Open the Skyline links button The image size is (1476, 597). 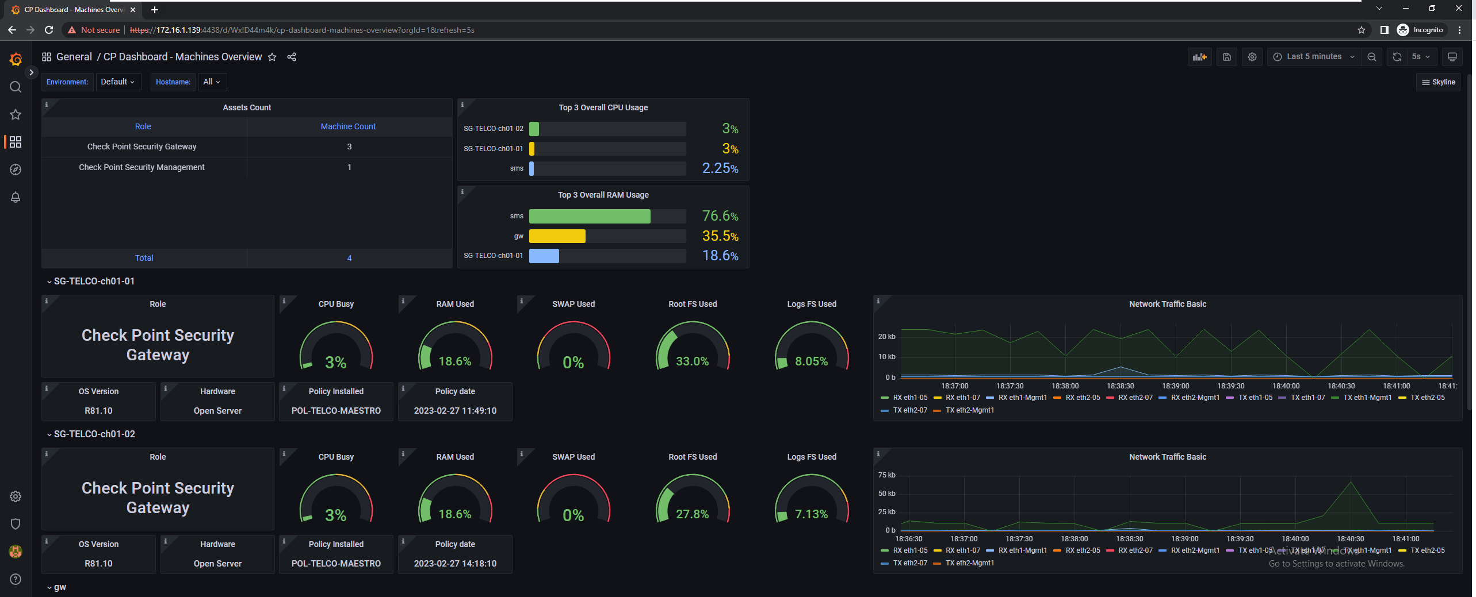pyautogui.click(x=1438, y=82)
